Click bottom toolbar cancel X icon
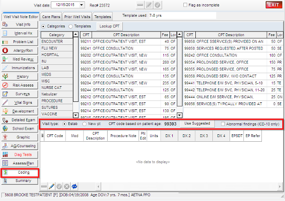Viewport: 285px width, 201px height. click(67, 187)
